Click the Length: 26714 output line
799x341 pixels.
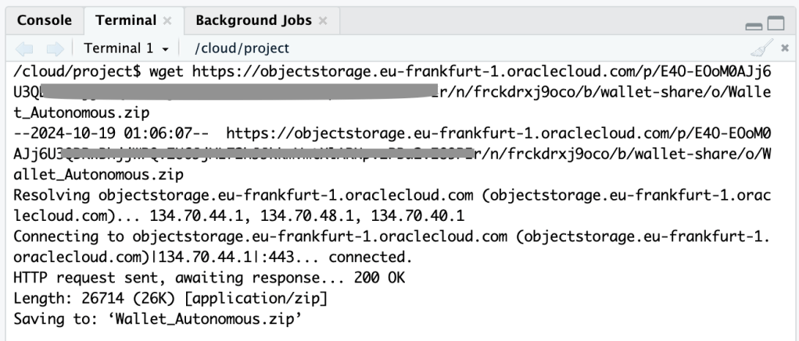coord(170,298)
